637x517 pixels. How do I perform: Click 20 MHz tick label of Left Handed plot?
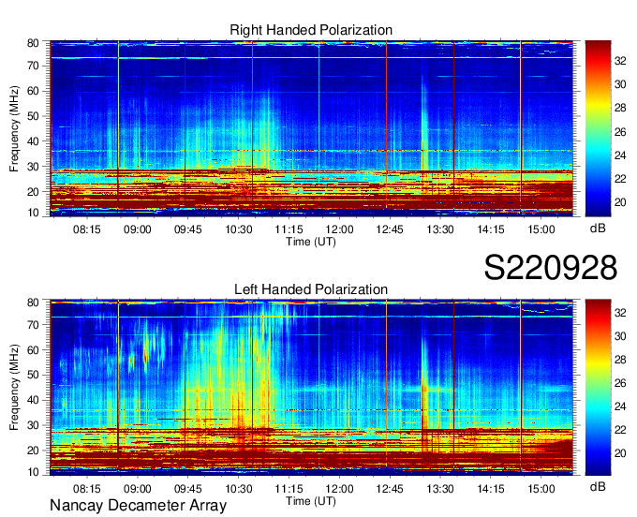(33, 451)
